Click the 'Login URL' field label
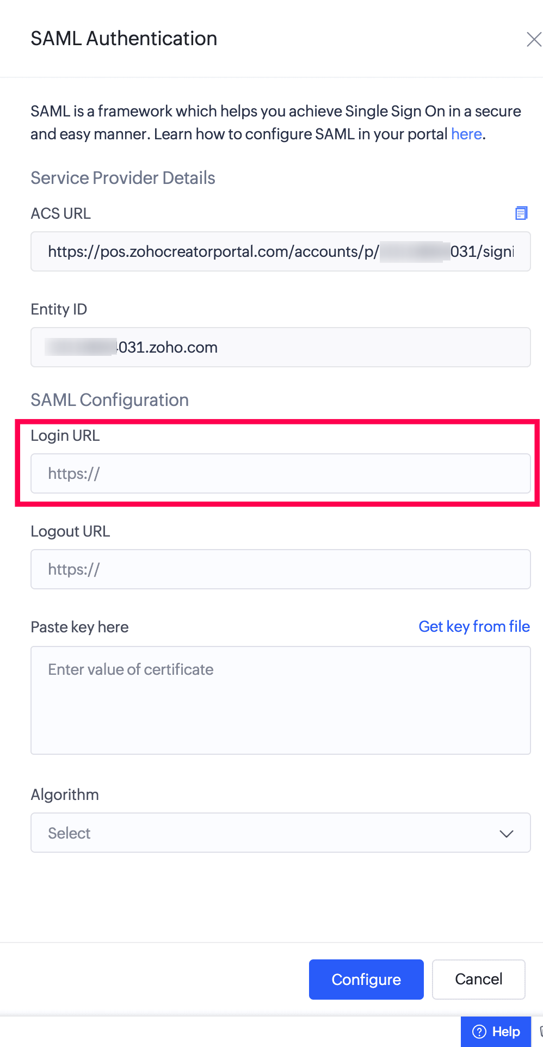 coord(65,435)
